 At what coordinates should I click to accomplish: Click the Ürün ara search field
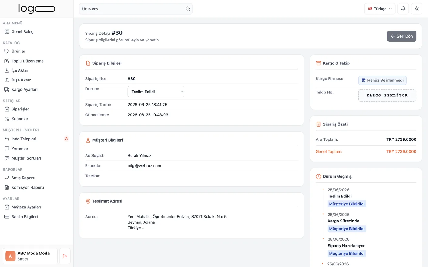coord(136,9)
